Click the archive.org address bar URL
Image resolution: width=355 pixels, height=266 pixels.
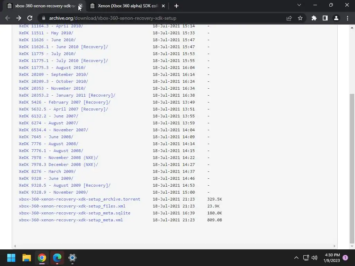pyautogui.click(x=113, y=18)
